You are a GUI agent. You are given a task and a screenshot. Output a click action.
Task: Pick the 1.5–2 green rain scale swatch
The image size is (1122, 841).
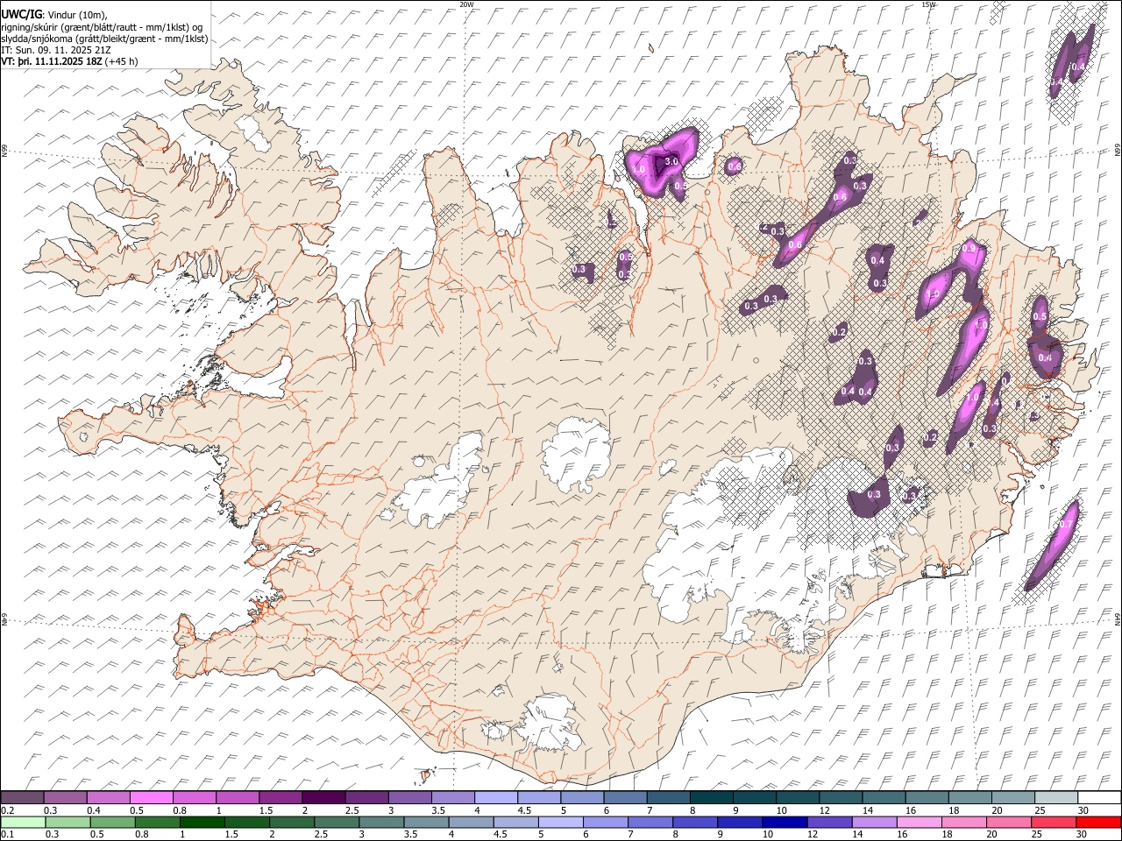coord(247,822)
